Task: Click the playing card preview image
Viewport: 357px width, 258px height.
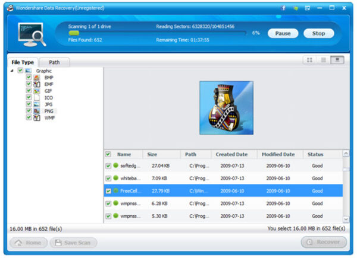Action: coord(226,107)
